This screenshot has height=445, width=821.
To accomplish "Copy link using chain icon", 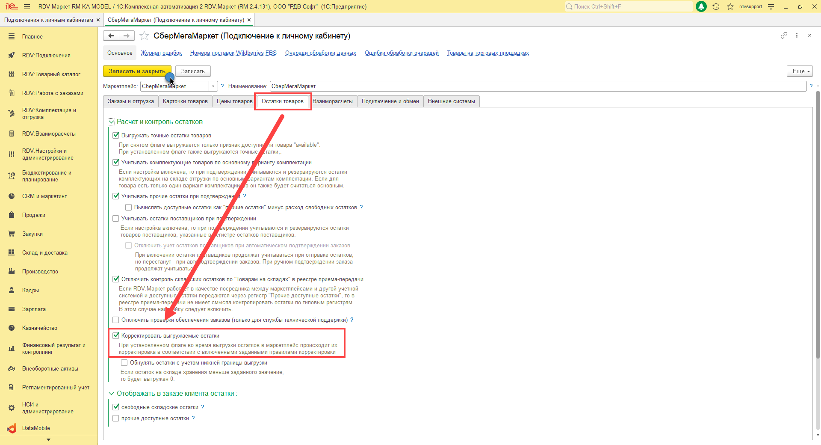I will pos(784,36).
